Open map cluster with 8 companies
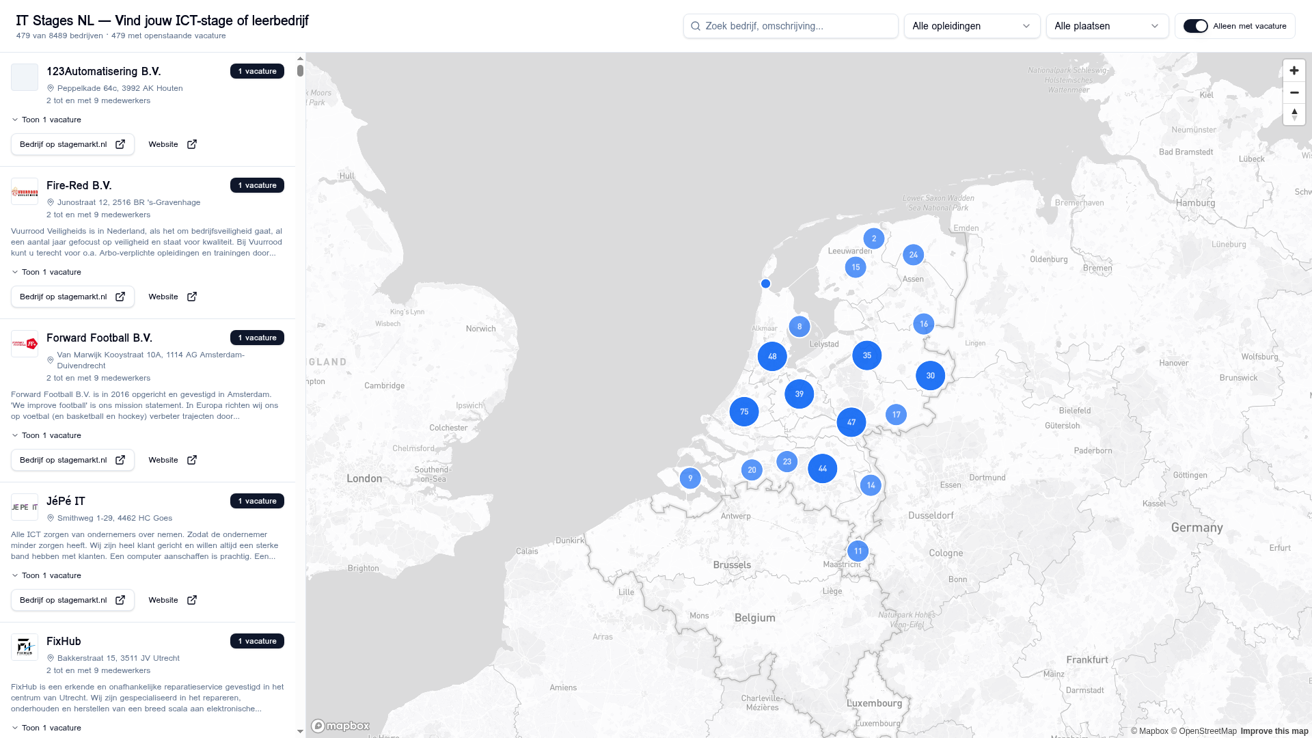This screenshot has width=1312, height=738. pos(799,327)
